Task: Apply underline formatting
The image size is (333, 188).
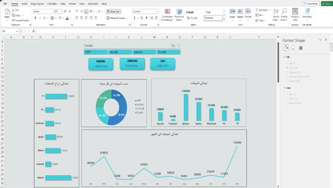Action: 44,18
